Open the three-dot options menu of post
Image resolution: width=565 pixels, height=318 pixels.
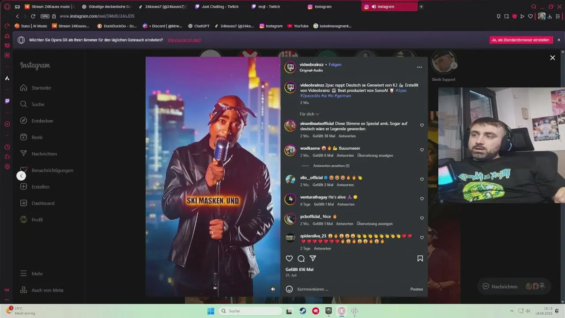(x=419, y=67)
